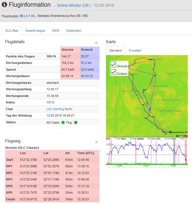The height and width of the screenshot is (204, 192).
Task: Click the LS 7 WL aircraft link
Action: (x=30, y=16)
